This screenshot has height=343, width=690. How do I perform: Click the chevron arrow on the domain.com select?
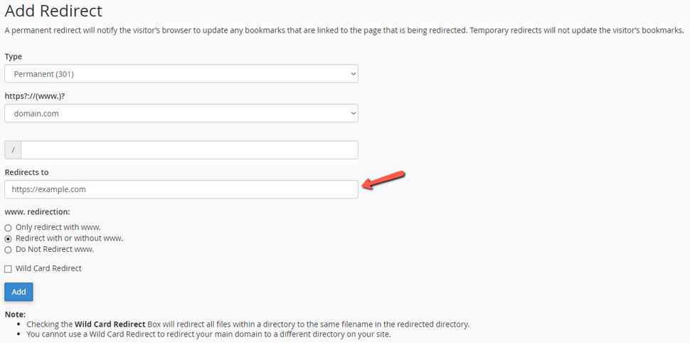pos(353,113)
